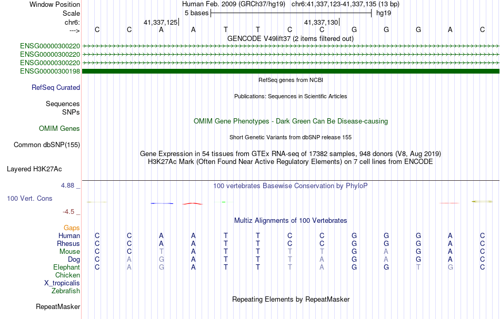Click the RepeatMasker track label
Screen dimensions: 500x319
tap(58, 307)
